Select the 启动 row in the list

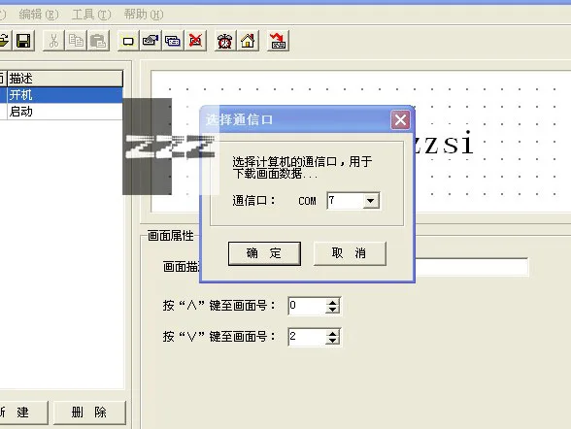click(61, 112)
